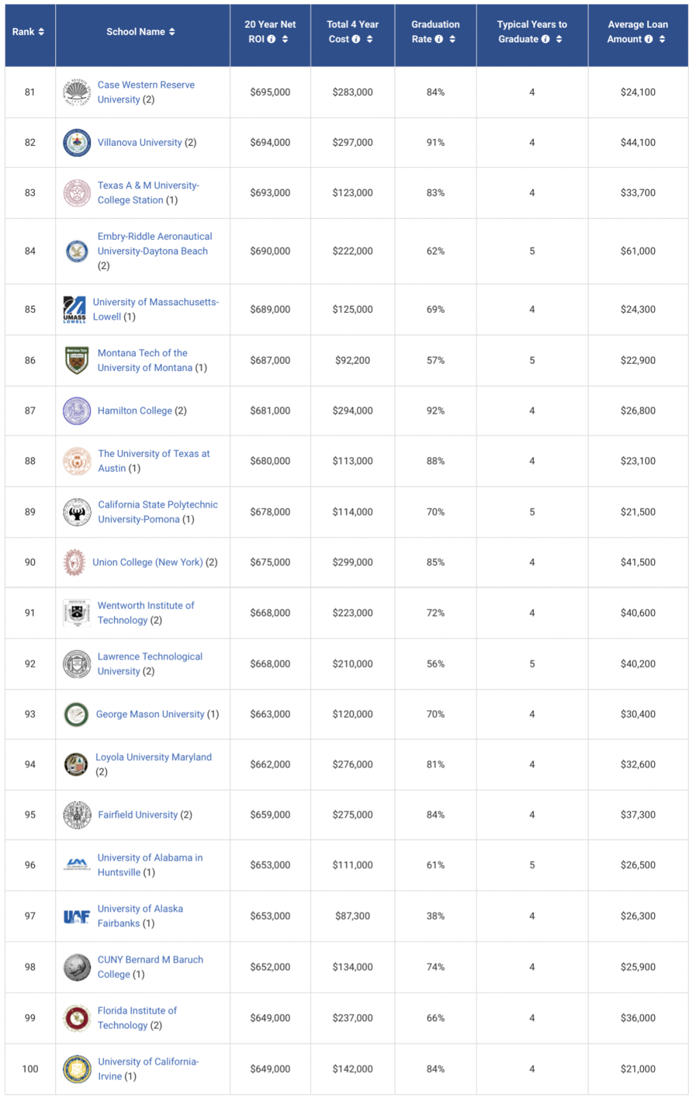Click the Florida Institute of Technology seal

[x=77, y=1018]
